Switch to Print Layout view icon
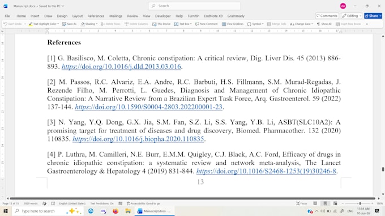 [x=325, y=204]
